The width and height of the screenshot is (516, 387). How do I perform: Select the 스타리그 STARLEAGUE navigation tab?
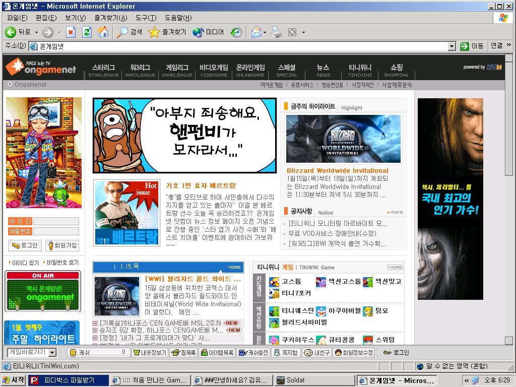click(x=103, y=70)
